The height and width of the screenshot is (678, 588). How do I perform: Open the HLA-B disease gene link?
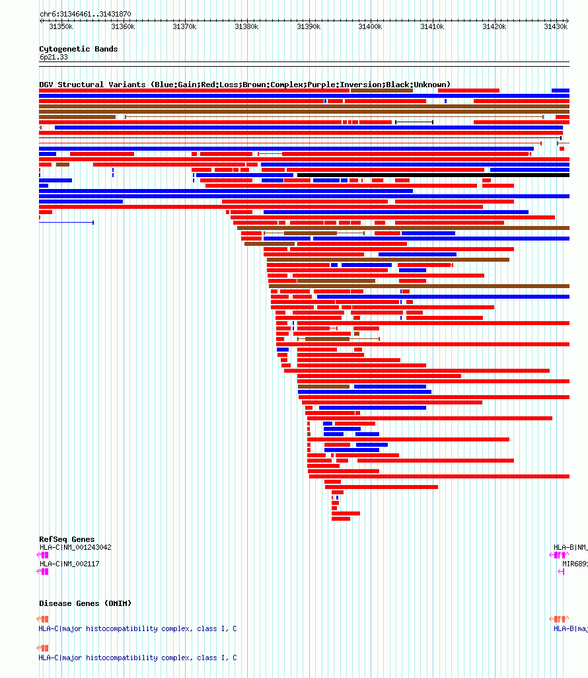coord(571,628)
